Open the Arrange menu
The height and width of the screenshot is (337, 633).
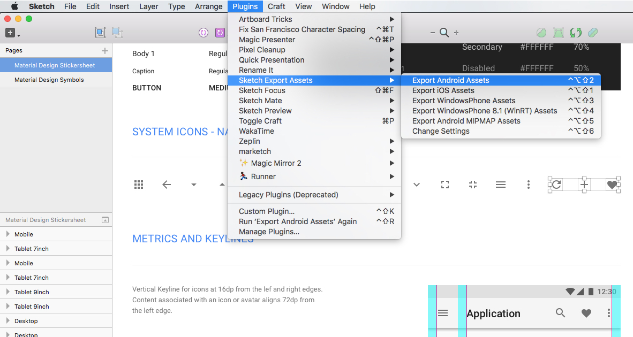click(209, 6)
